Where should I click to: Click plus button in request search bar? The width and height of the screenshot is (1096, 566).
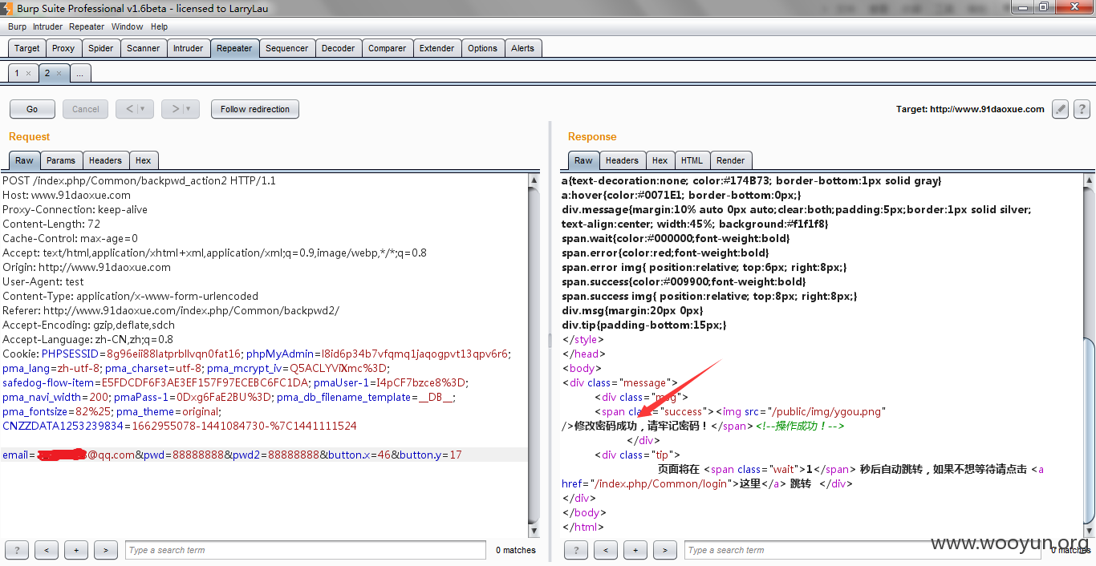(76, 550)
